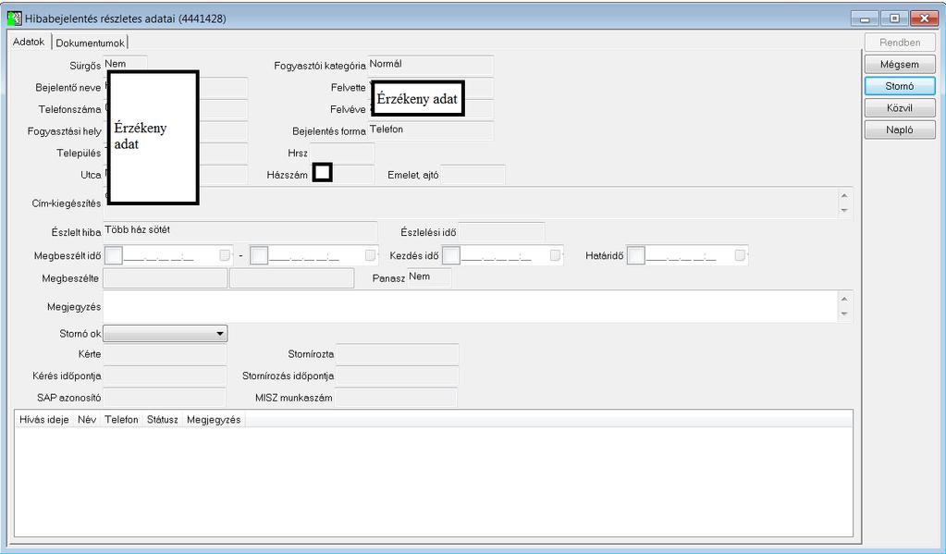Open the Dokumentumok tab
Viewport: 946px width, 554px height.
click(90, 43)
